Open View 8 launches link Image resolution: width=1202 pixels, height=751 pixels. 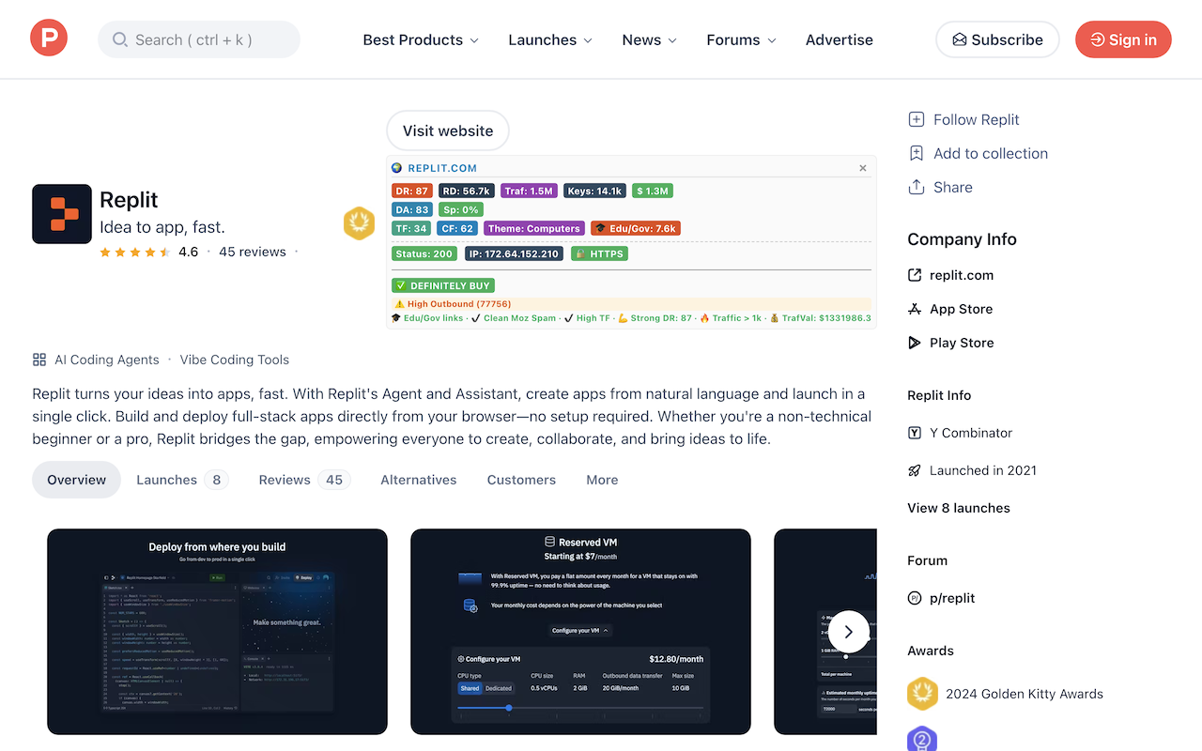pos(959,508)
